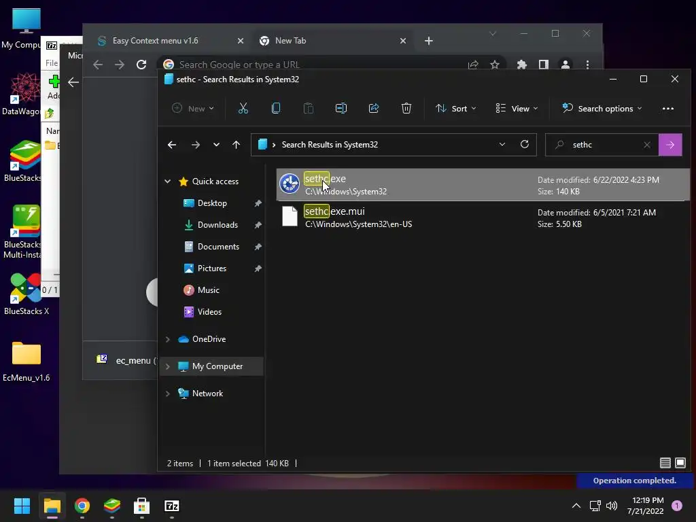Open Desktop in Quick access
Screen dimensions: 696x522
coord(212,203)
